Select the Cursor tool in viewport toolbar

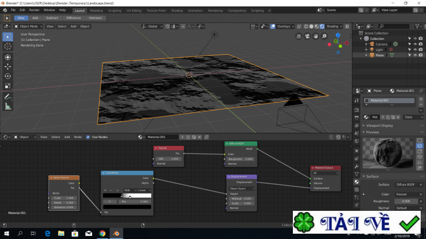coord(7,47)
